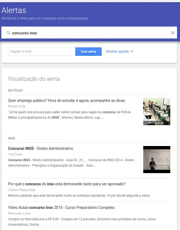180x230 pixels.
Task: Open the Portal GCN classroom thumbnail
Action: pyautogui.click(x=156, y=112)
